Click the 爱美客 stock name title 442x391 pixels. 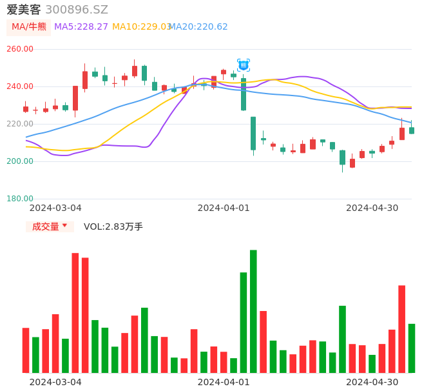coord(24,10)
